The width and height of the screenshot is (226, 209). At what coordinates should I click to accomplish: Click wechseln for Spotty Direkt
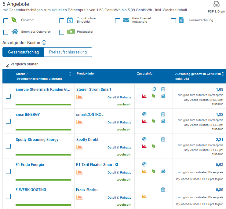coord(124,155)
